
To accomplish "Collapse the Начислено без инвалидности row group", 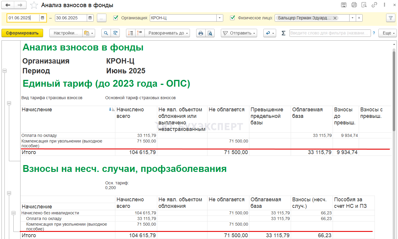I will tap(13, 213).
